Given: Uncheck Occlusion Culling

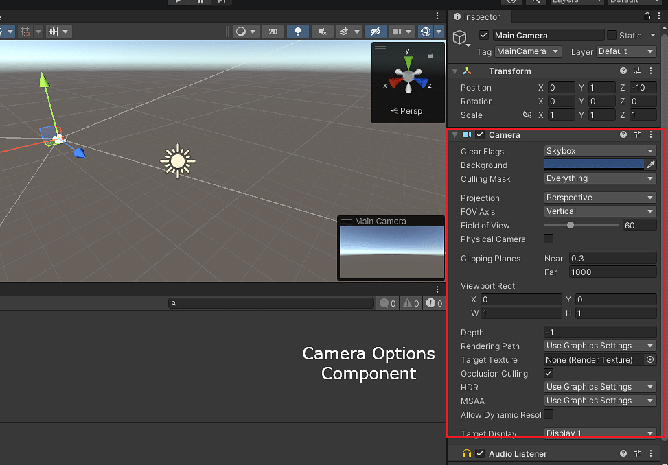Looking at the screenshot, I should pyautogui.click(x=549, y=373).
